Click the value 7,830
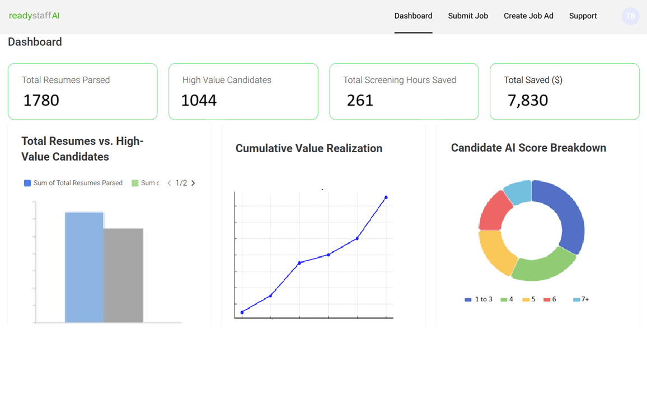 pyautogui.click(x=528, y=100)
